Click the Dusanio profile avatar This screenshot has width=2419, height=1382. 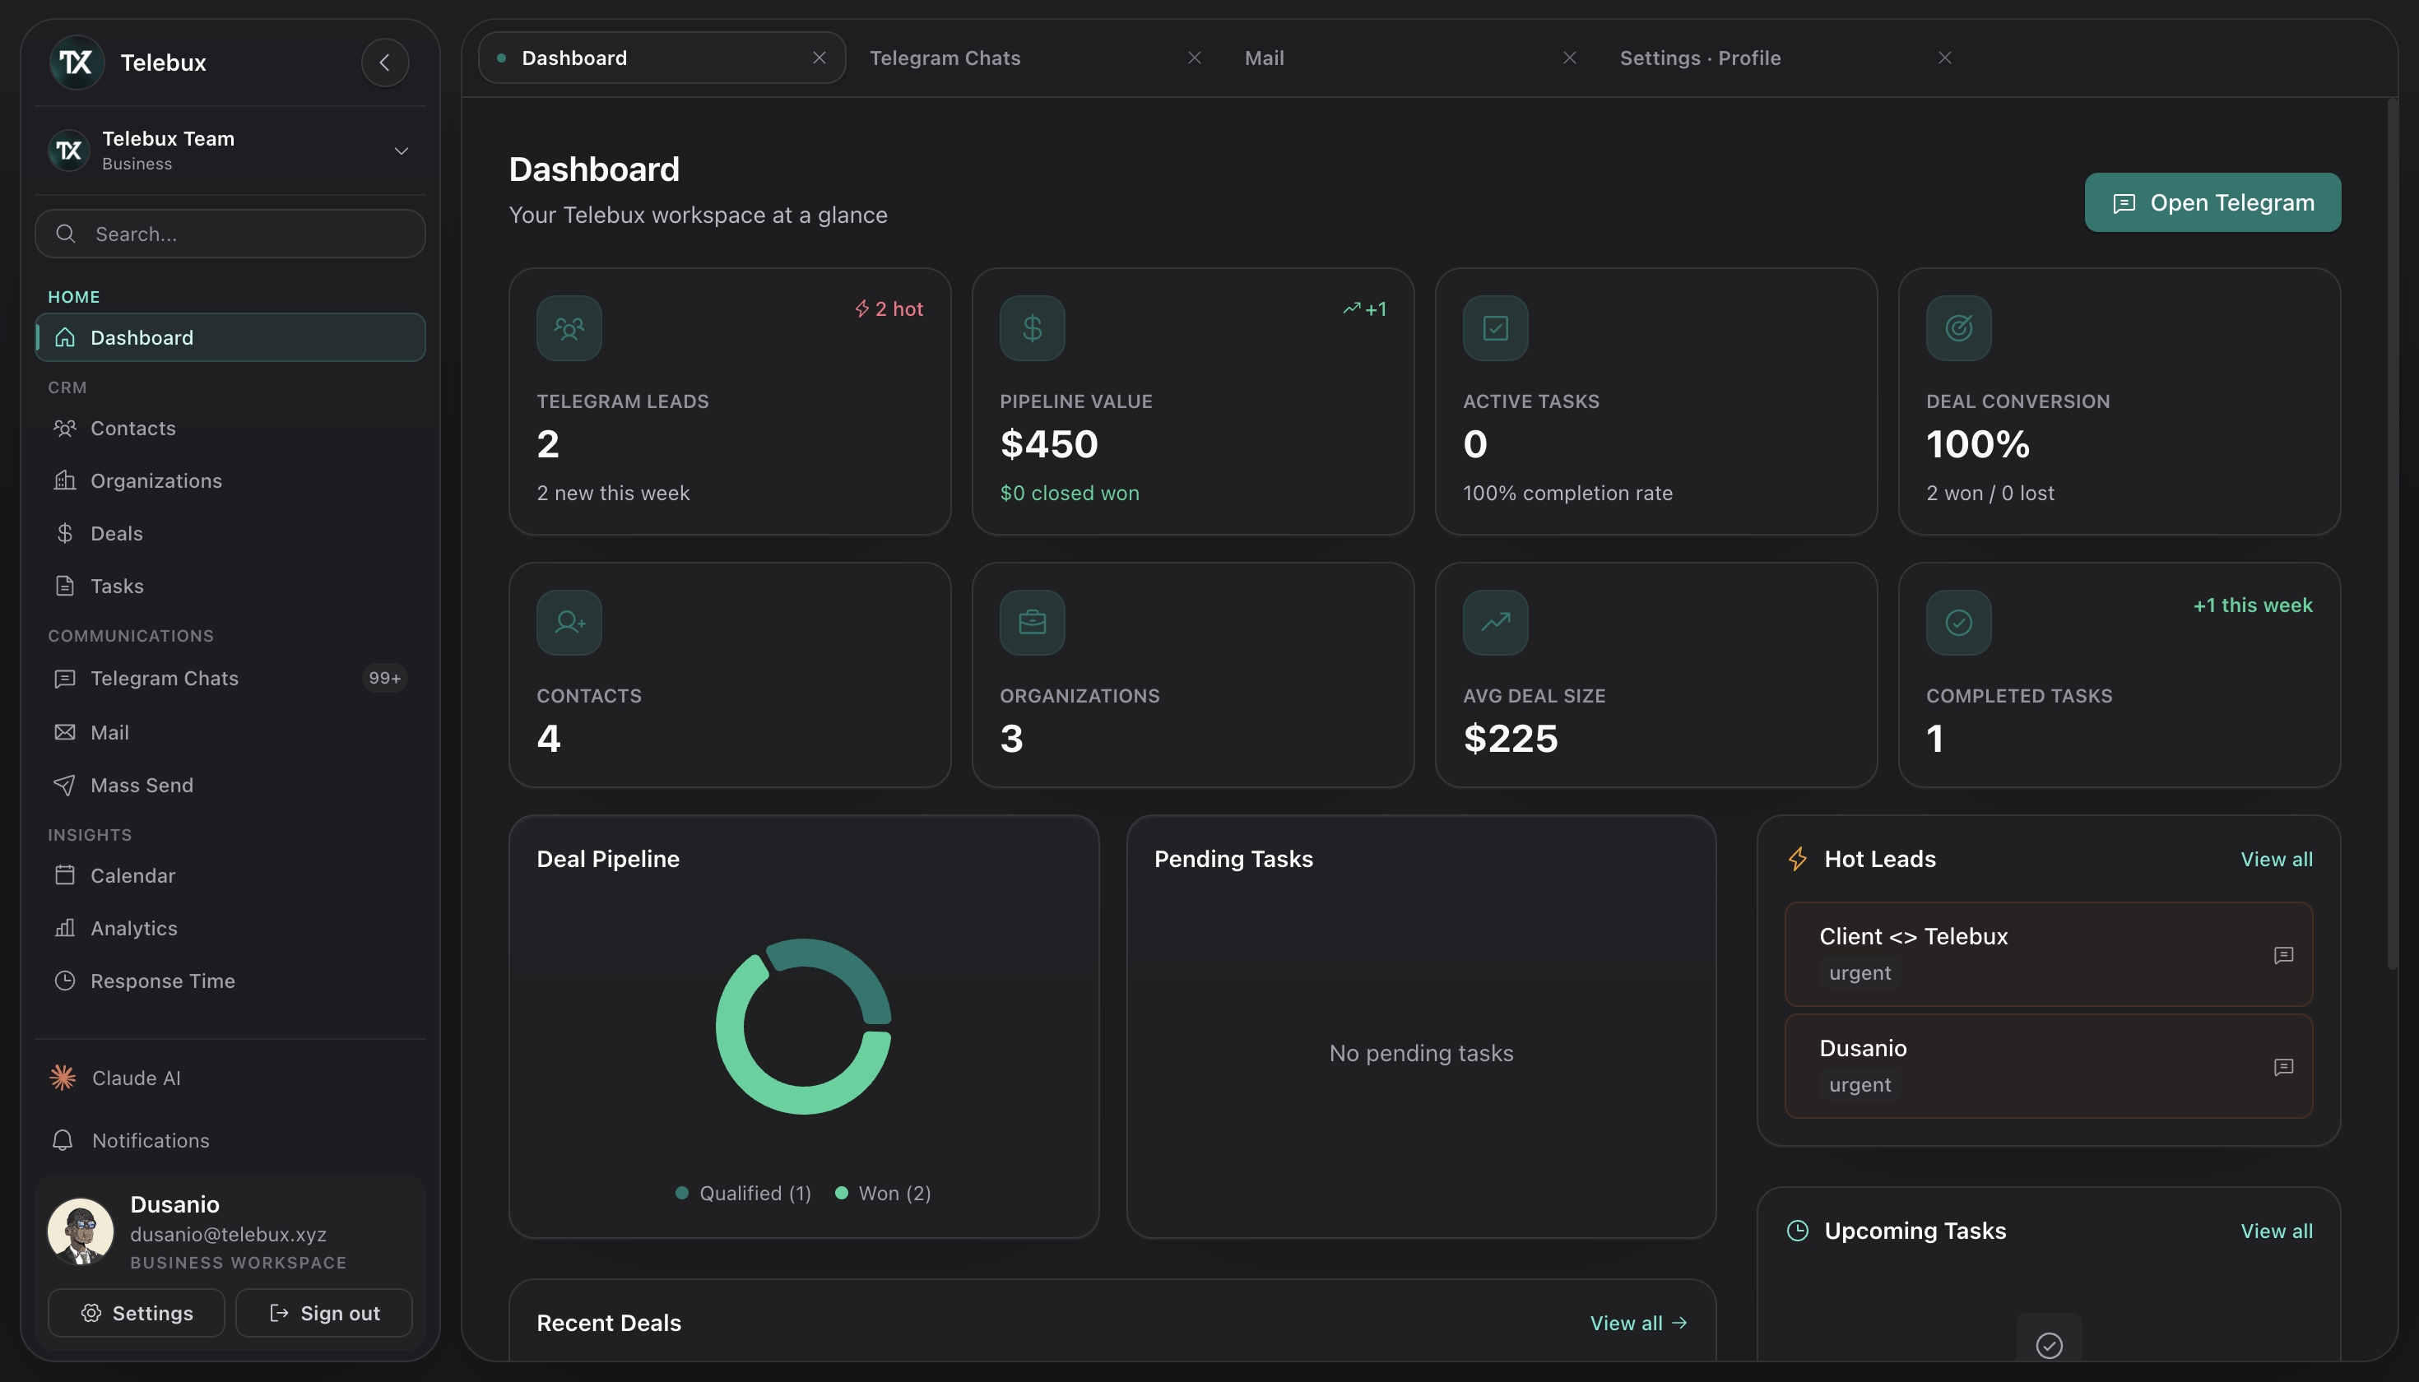click(x=81, y=1232)
